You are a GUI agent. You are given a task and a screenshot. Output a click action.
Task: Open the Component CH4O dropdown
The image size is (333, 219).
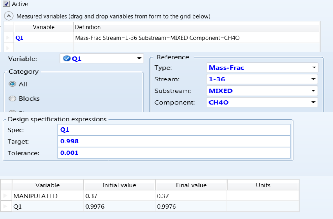[x=314, y=102]
